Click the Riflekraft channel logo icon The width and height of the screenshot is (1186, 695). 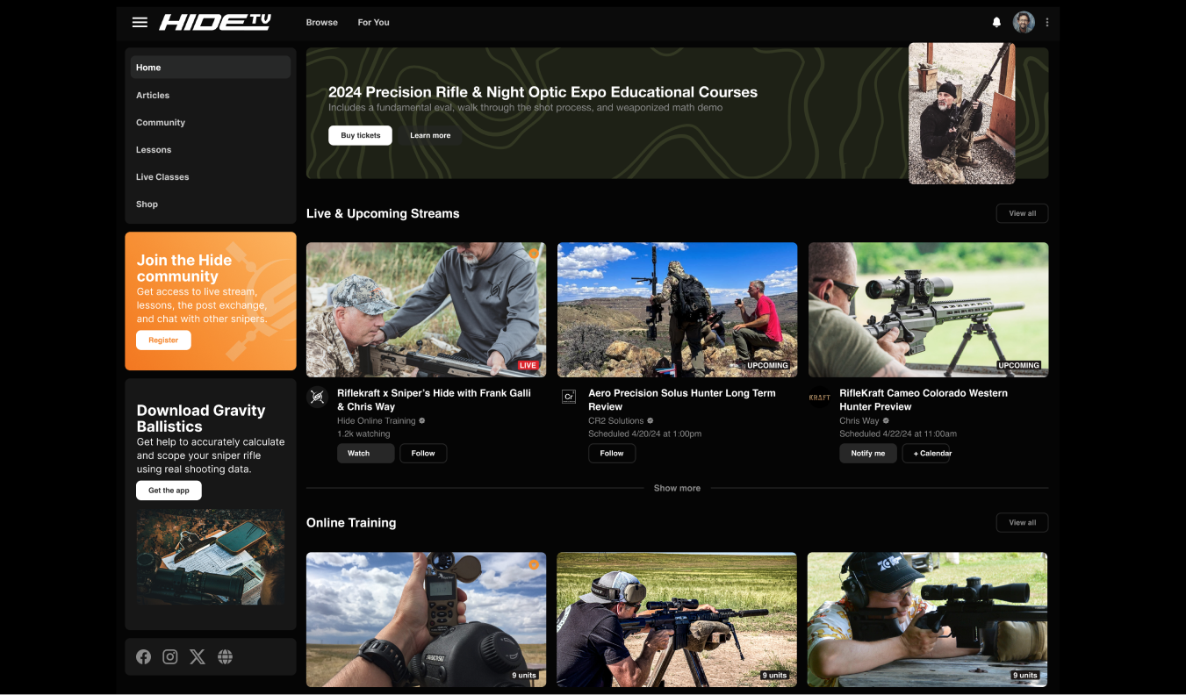pyautogui.click(x=317, y=397)
